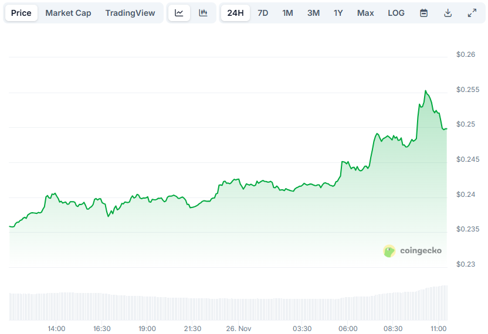Download the chart data

click(x=448, y=13)
